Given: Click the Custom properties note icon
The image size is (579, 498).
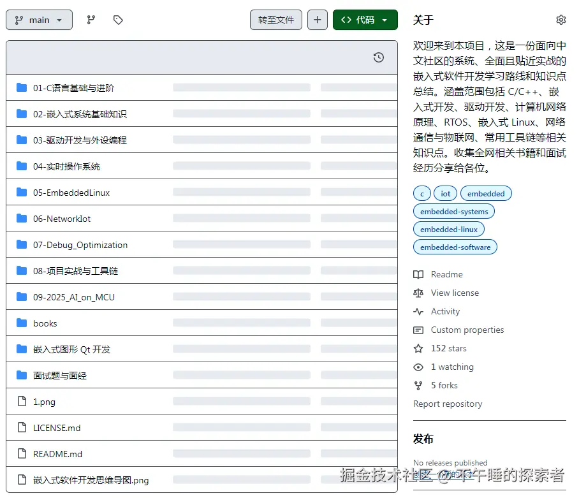Looking at the screenshot, I should pos(418,330).
